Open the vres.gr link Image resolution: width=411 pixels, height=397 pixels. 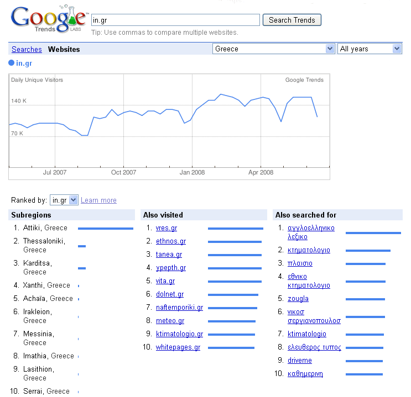tap(166, 228)
